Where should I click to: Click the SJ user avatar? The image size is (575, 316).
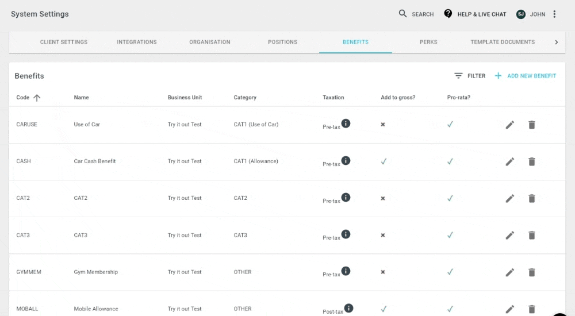(x=521, y=14)
